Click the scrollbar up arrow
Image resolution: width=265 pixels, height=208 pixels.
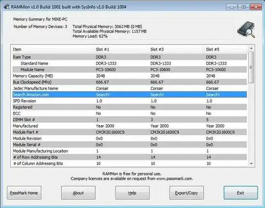[x=251, y=49]
